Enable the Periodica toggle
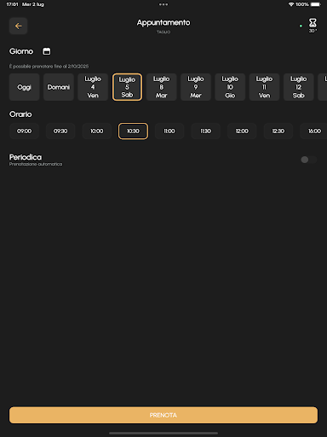Image resolution: width=327 pixels, height=437 pixels. point(308,160)
